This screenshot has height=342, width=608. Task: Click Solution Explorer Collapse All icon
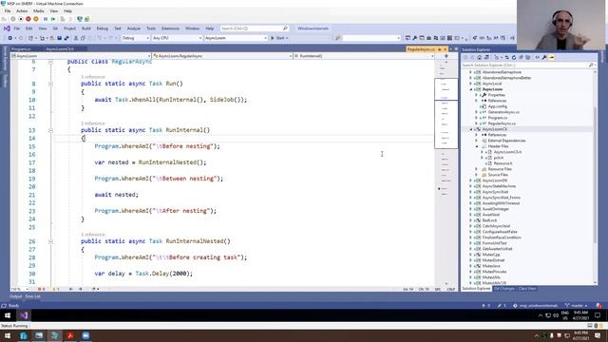coord(521,57)
